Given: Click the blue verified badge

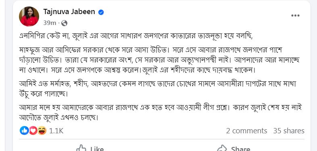Looking at the screenshot, I should pos(101,12).
